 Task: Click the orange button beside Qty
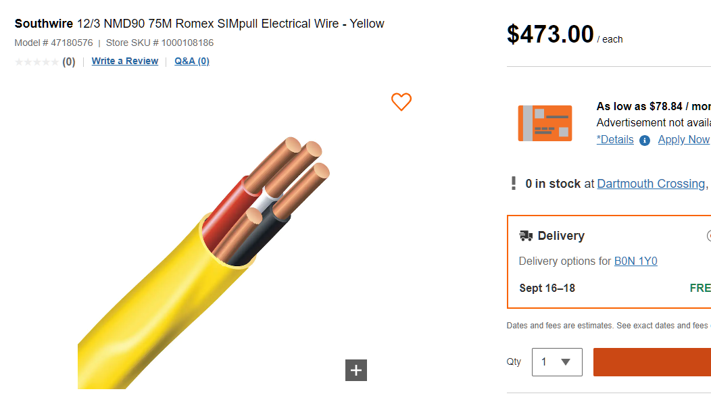(652, 362)
